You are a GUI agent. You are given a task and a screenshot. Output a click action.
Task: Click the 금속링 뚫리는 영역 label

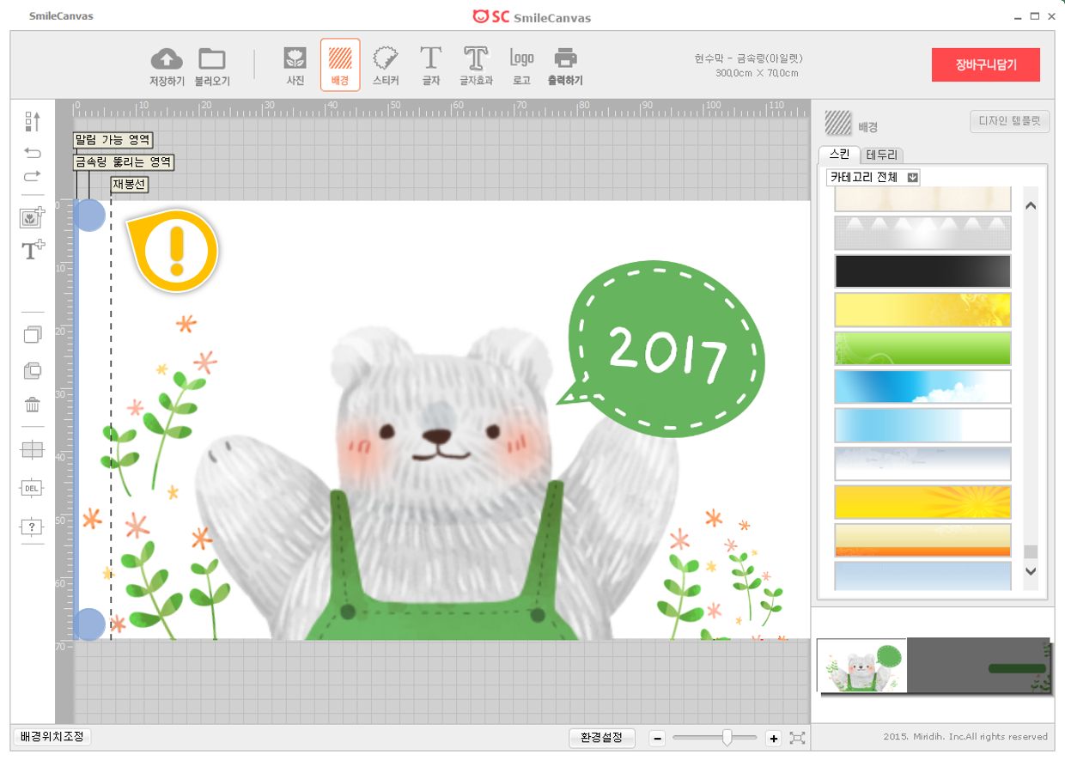(x=124, y=161)
